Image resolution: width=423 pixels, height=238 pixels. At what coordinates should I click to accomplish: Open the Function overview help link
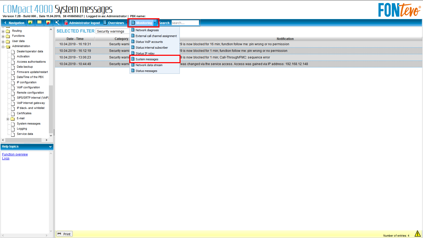(15, 154)
